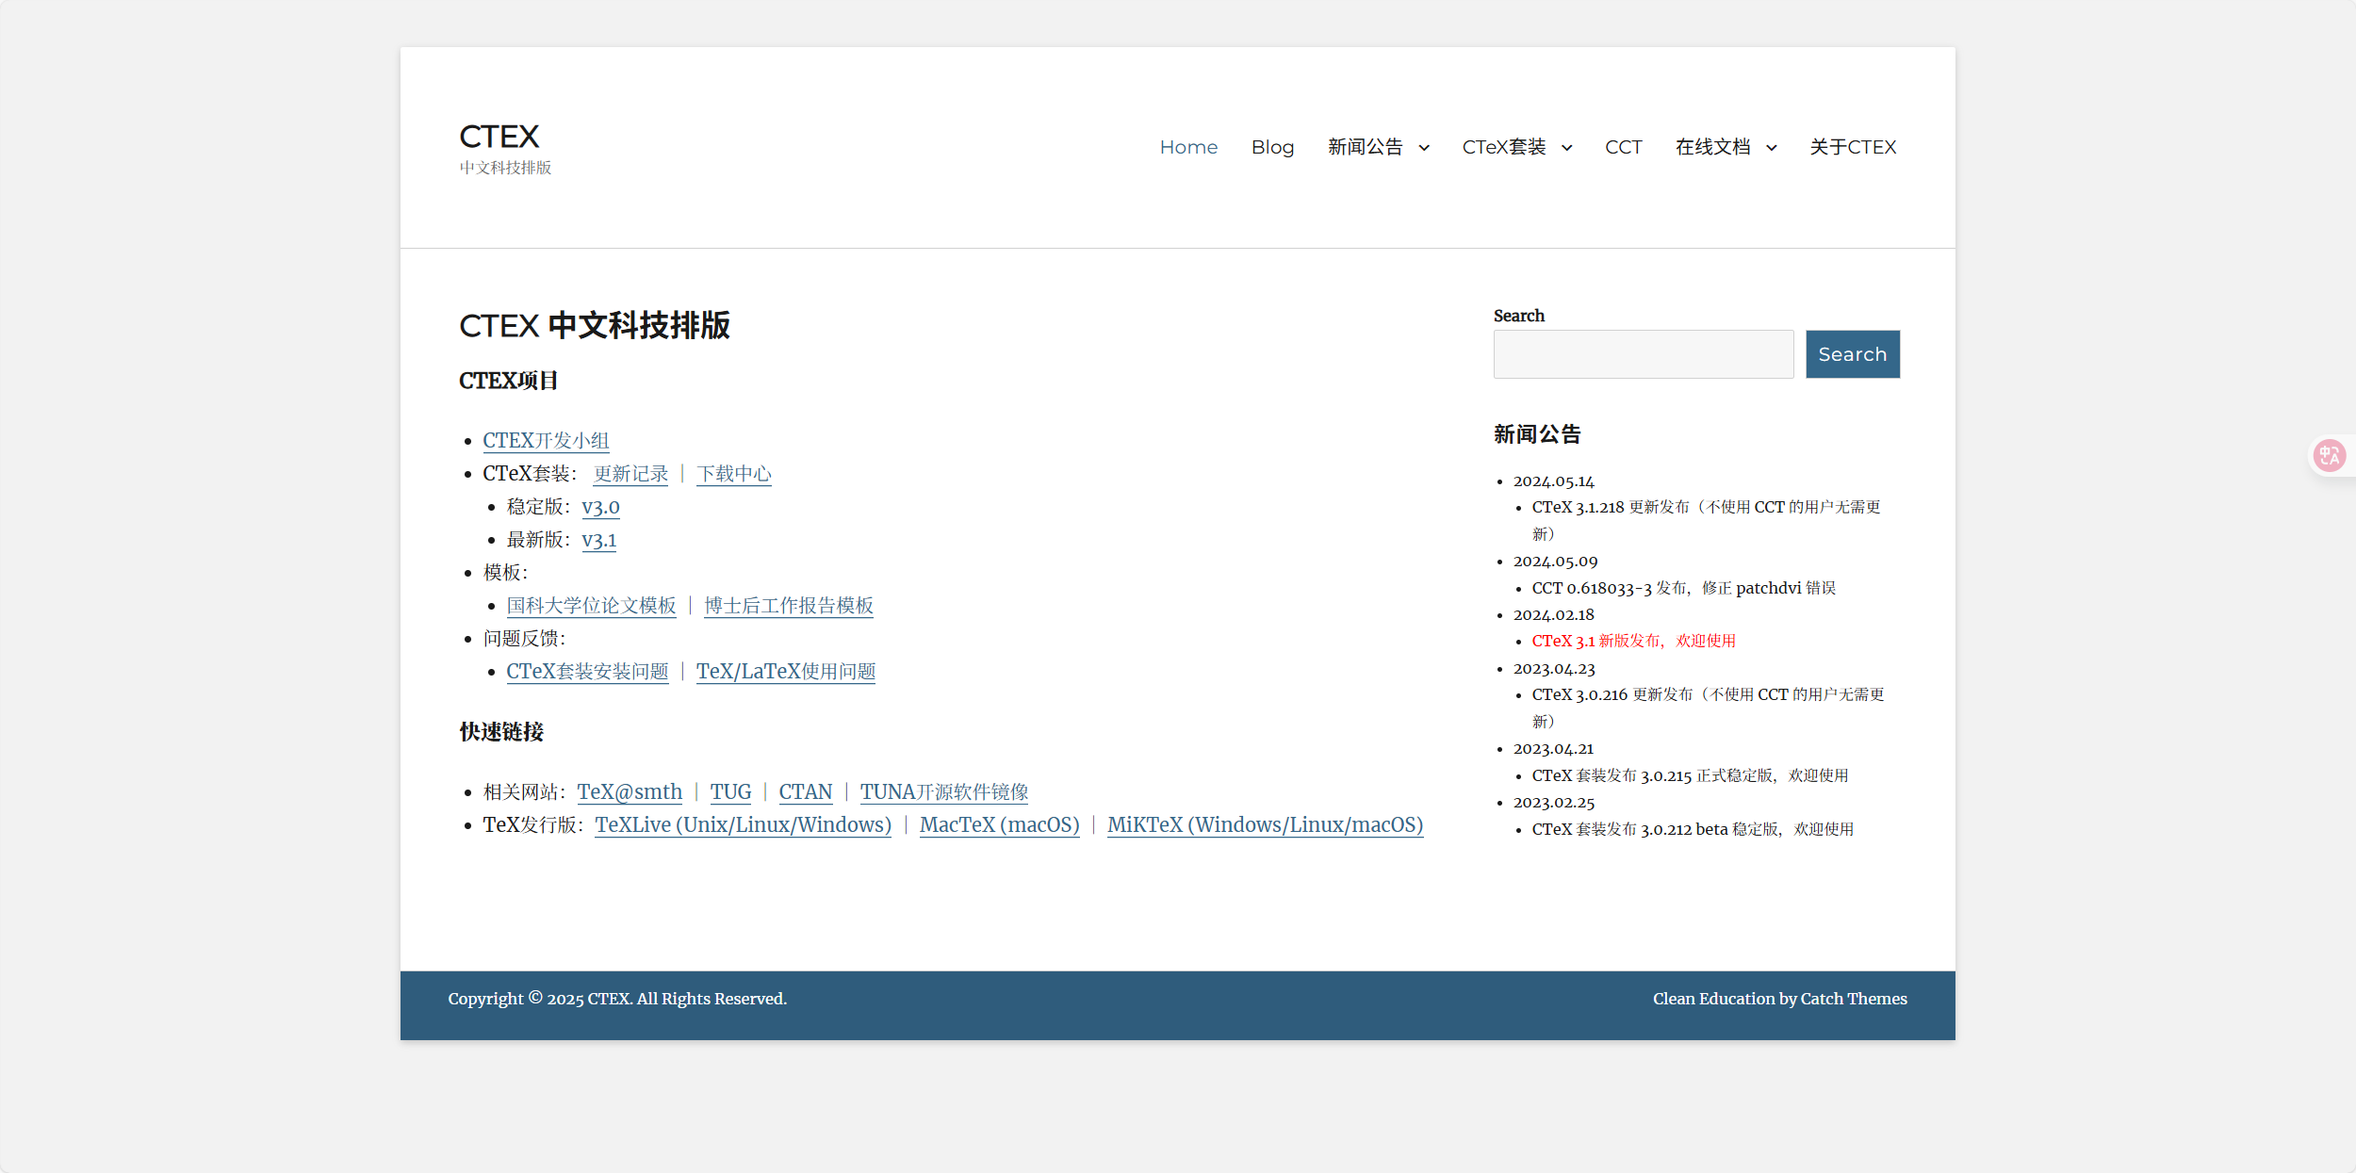Open the Blog menu item
The height and width of the screenshot is (1173, 2356).
pyautogui.click(x=1272, y=147)
